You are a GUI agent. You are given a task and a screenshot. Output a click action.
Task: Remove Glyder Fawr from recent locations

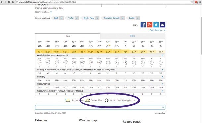97,18
